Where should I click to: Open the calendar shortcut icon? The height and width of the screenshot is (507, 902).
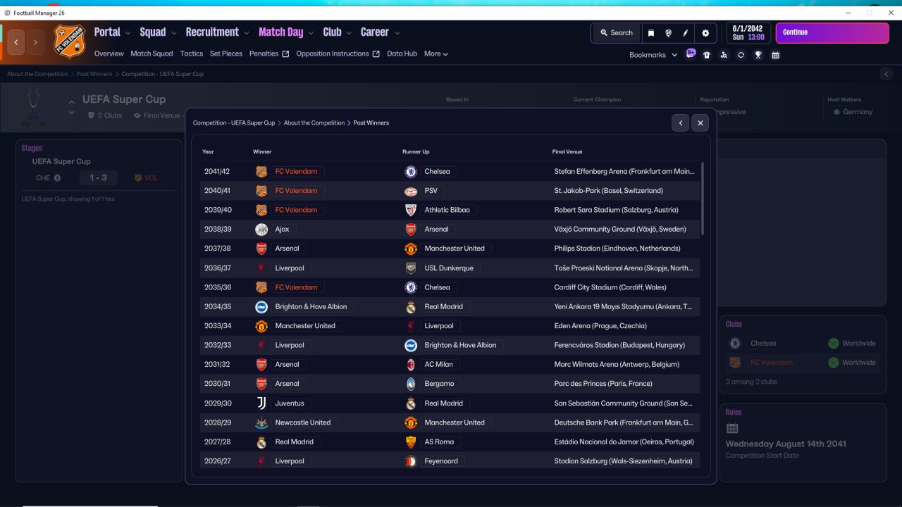coord(776,55)
